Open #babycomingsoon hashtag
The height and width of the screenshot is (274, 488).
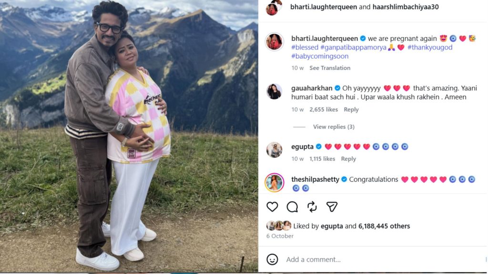click(x=320, y=56)
